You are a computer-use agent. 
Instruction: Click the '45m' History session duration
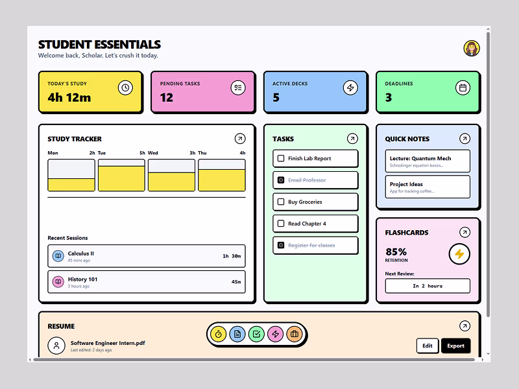tap(236, 282)
